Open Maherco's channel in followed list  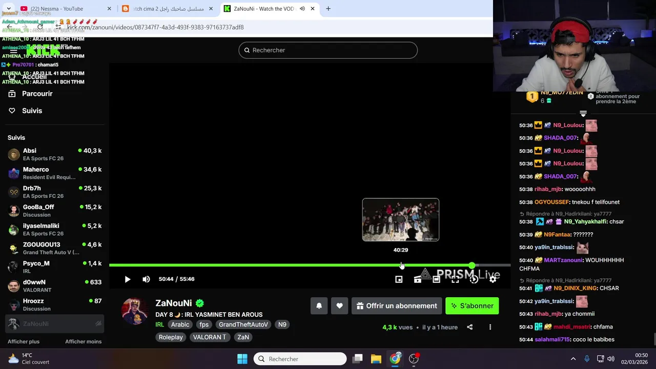pos(54,173)
